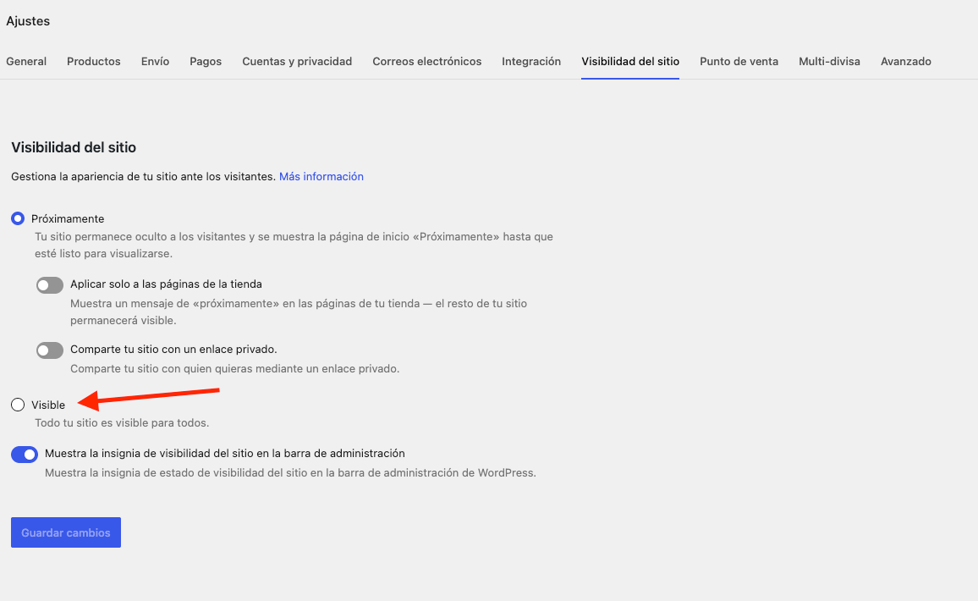Open the Integración tab
This screenshot has width=978, height=601.
[531, 61]
